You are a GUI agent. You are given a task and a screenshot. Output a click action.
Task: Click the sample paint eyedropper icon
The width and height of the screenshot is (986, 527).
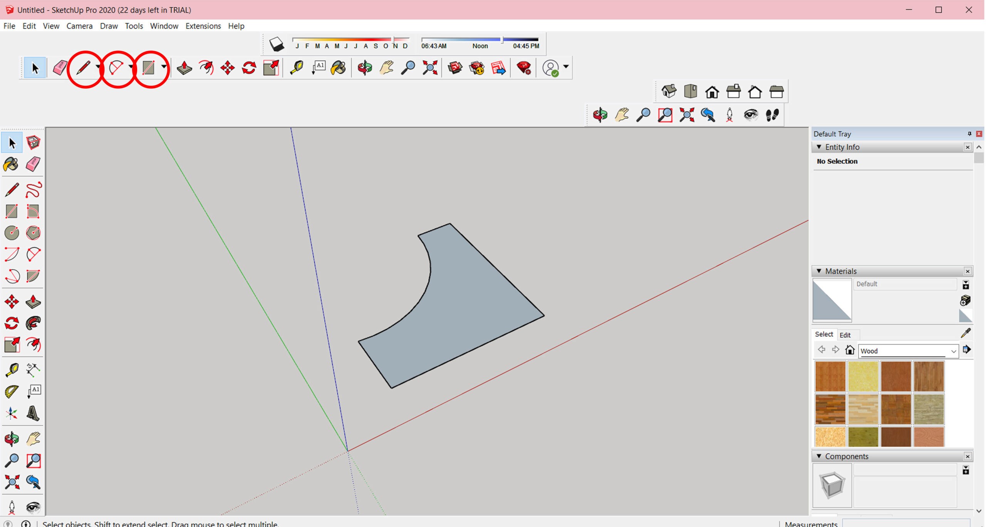[966, 333]
